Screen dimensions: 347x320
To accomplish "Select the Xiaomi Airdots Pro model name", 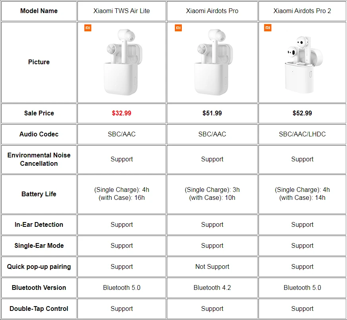I will pyautogui.click(x=212, y=11).
